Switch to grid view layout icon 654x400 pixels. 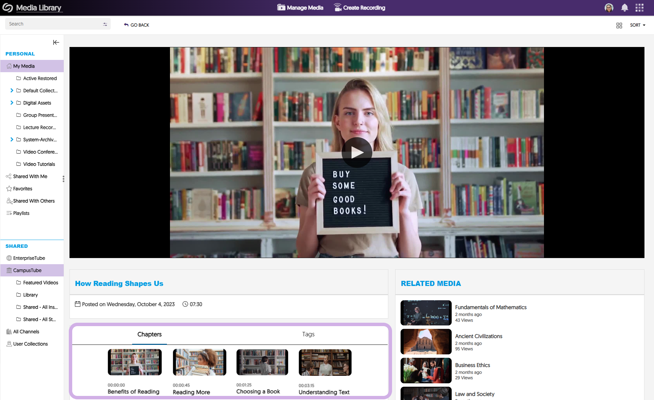(x=619, y=26)
